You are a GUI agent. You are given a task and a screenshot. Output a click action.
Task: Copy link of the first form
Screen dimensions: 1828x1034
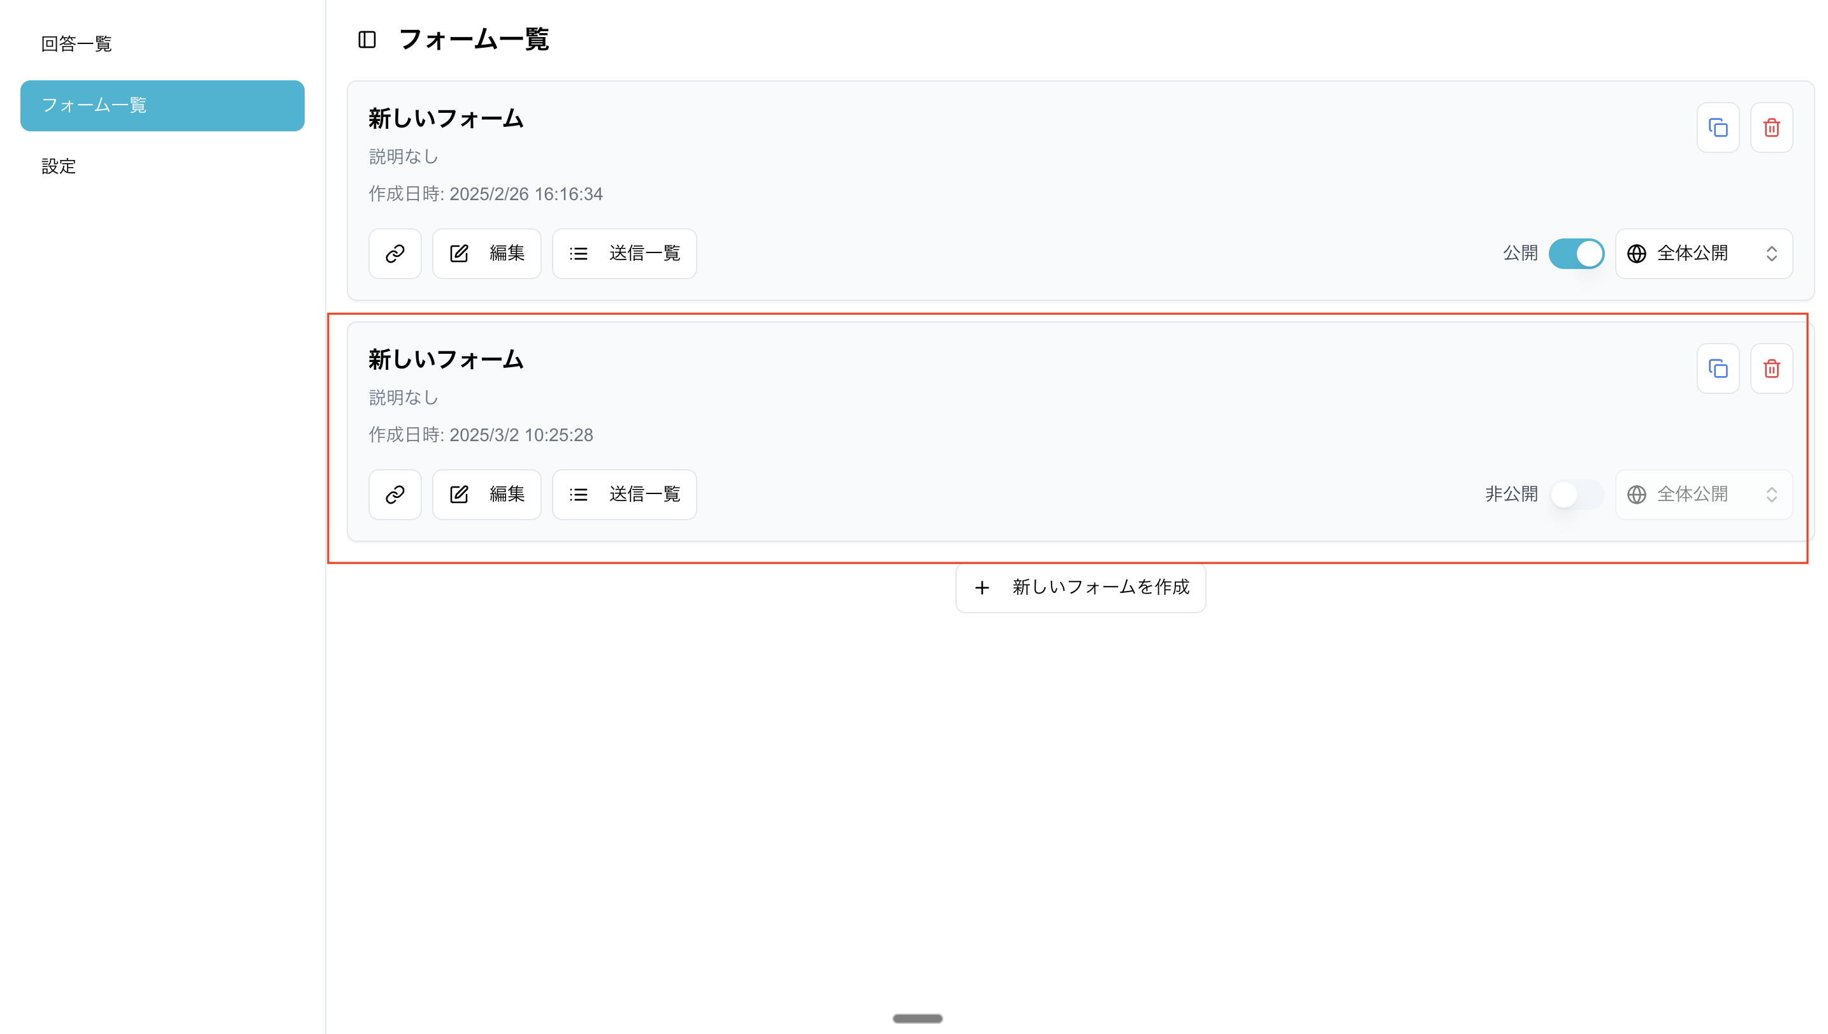point(395,254)
